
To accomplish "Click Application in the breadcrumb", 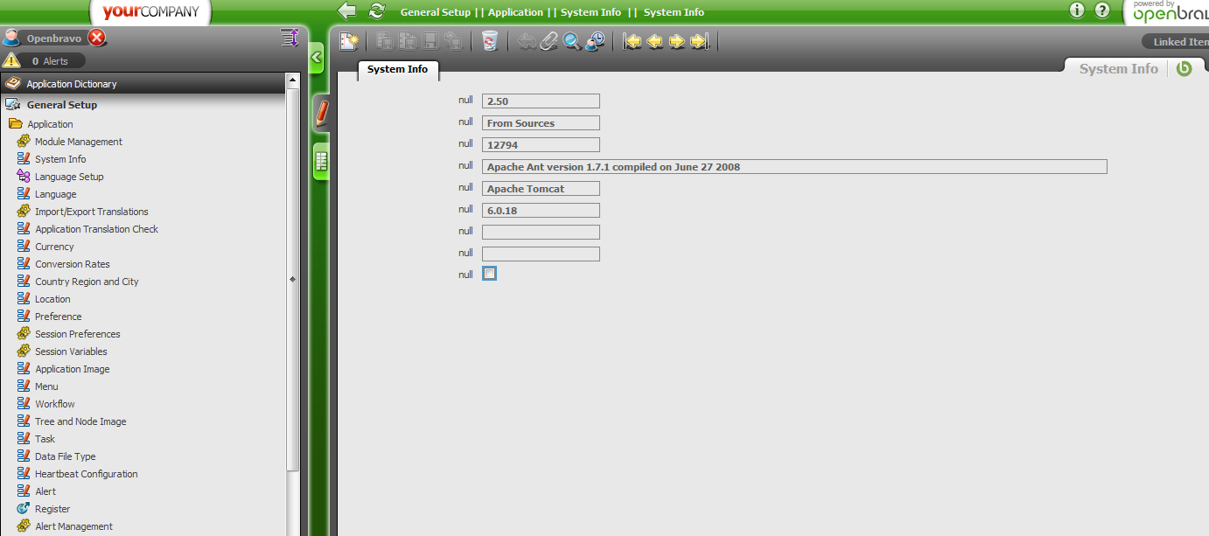I will (x=515, y=12).
